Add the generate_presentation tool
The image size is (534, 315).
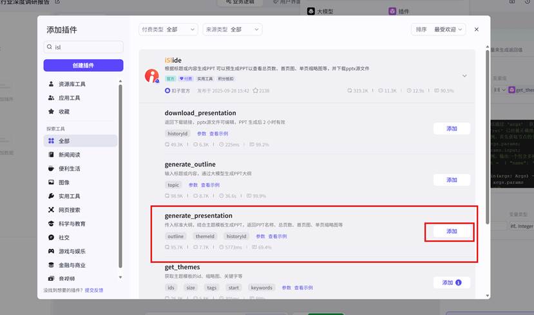coord(452,231)
